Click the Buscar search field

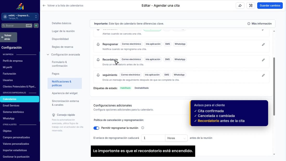17,26
